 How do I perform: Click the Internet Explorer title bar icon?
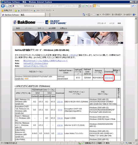click(2, 2)
